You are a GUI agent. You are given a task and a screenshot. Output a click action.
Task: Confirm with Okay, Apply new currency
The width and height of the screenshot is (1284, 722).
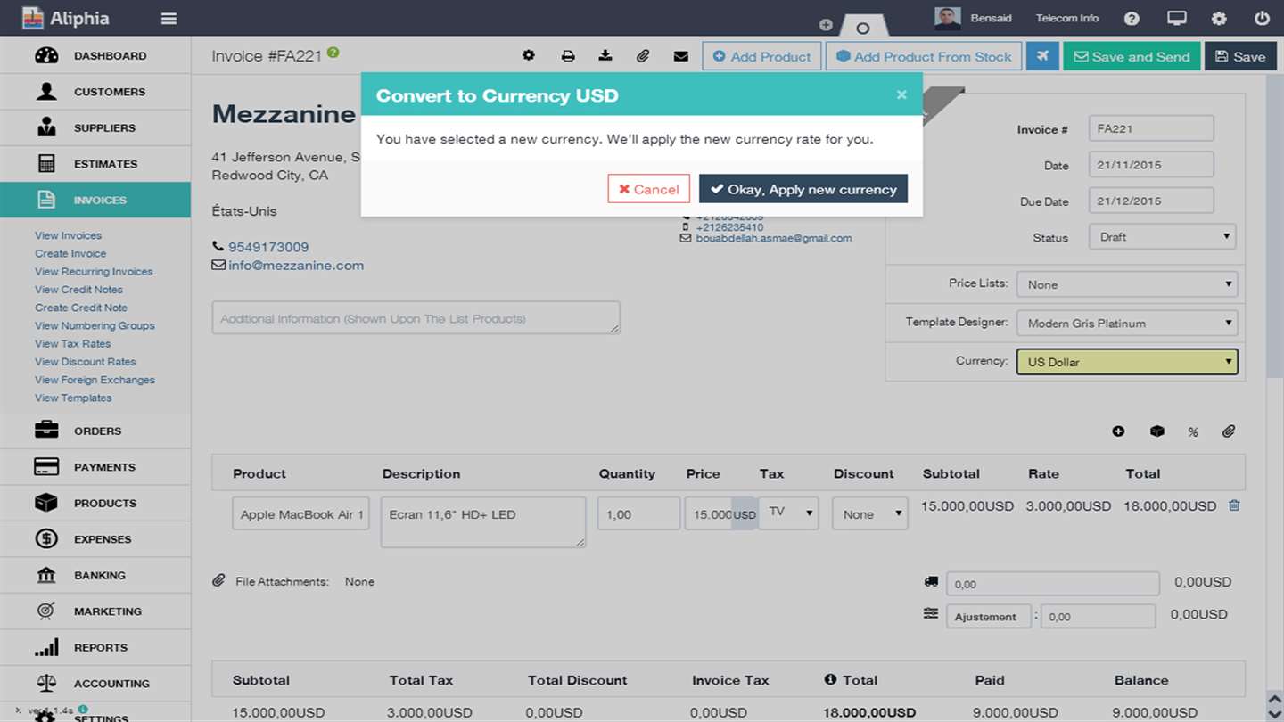point(803,189)
